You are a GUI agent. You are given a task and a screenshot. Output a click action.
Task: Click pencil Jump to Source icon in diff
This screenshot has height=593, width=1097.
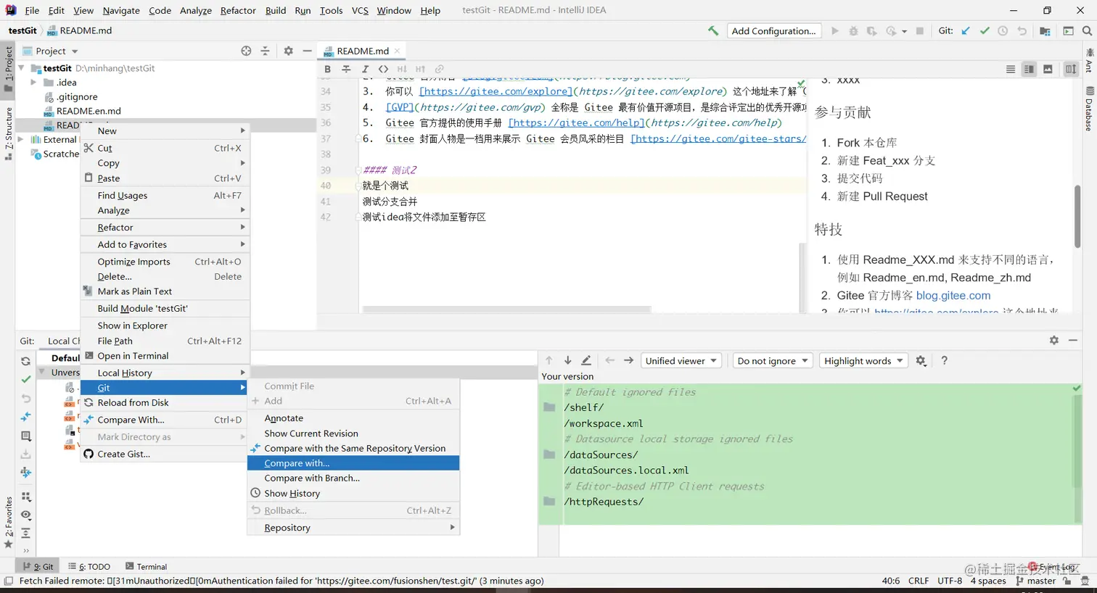(586, 360)
